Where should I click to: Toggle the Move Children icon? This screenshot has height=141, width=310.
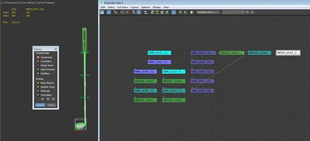(x=174, y=12)
